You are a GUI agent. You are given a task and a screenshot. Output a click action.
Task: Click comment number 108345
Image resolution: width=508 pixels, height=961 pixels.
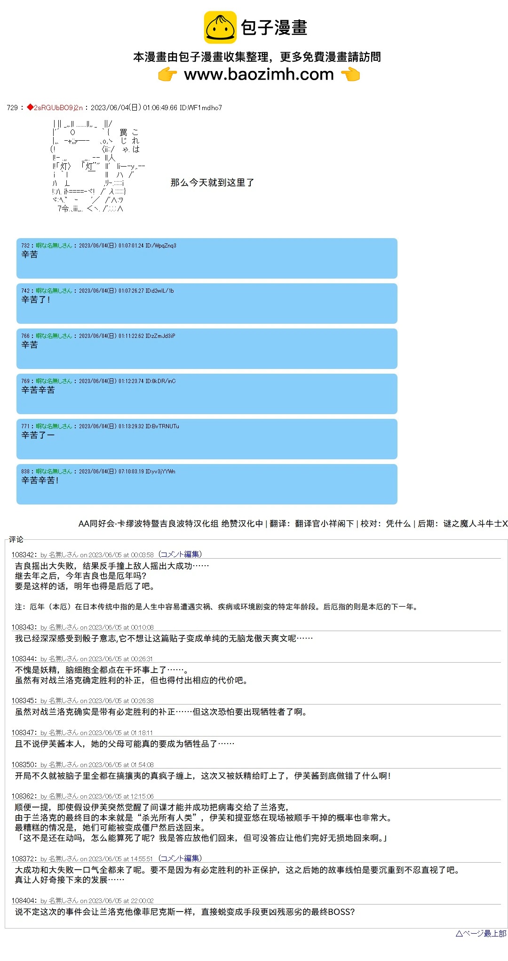(x=24, y=701)
